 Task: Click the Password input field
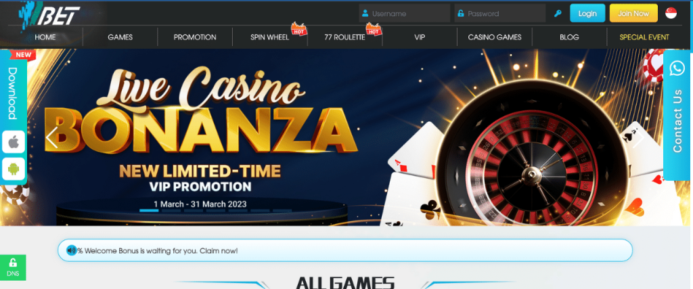point(500,14)
